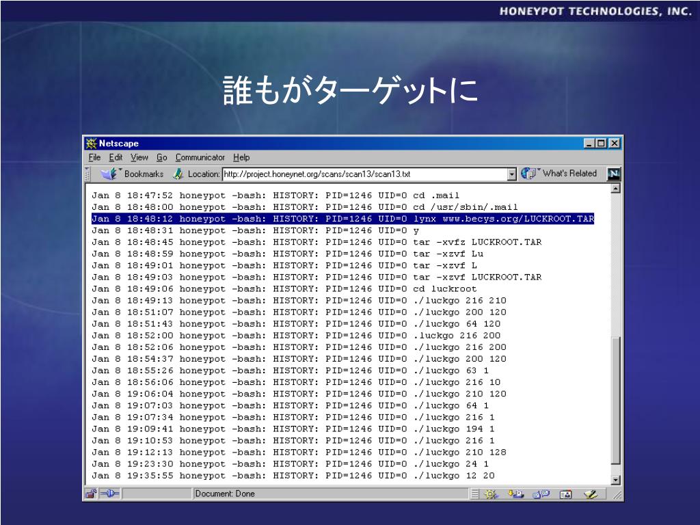
Task: Click the line './luckgo 24 1'
Action: 290,464
